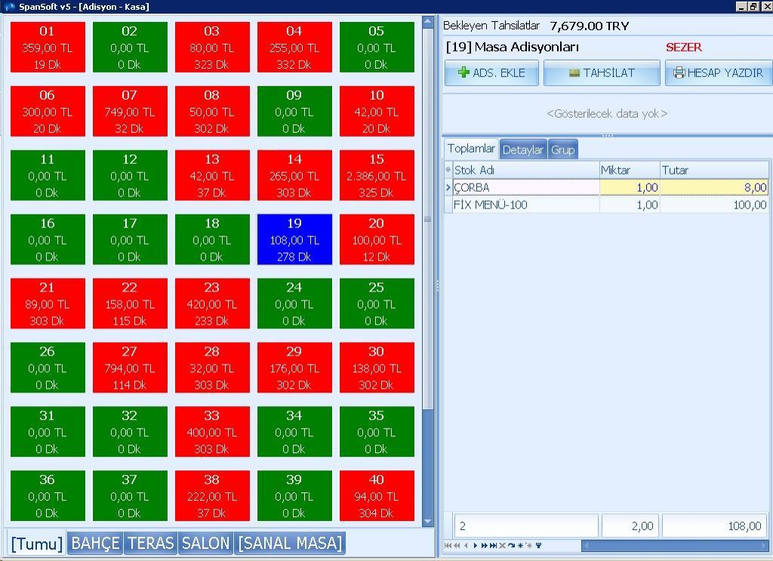Image resolution: width=773 pixels, height=561 pixels.
Task: Open table 14 with 265,00 TL
Action: click(294, 175)
